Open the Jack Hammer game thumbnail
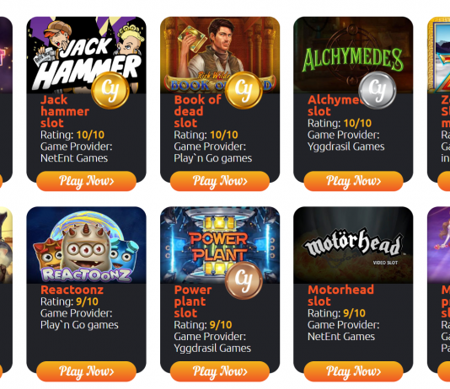This screenshot has width=450, height=389. click(x=87, y=55)
